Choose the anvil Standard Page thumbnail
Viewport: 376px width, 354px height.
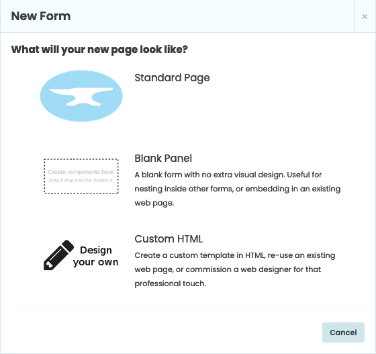click(x=81, y=96)
